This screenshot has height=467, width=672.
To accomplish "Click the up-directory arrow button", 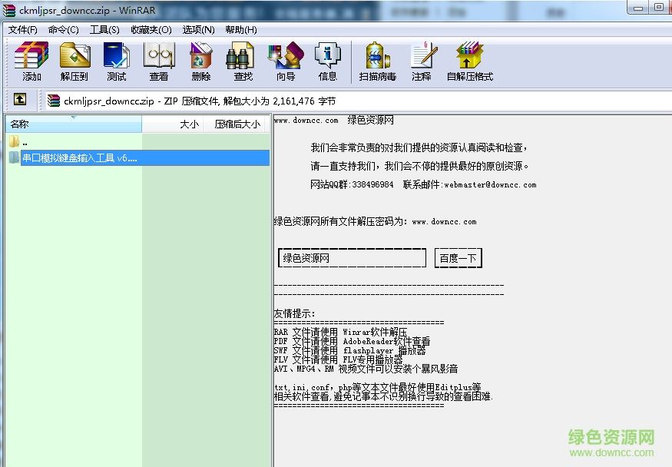I will 19,100.
